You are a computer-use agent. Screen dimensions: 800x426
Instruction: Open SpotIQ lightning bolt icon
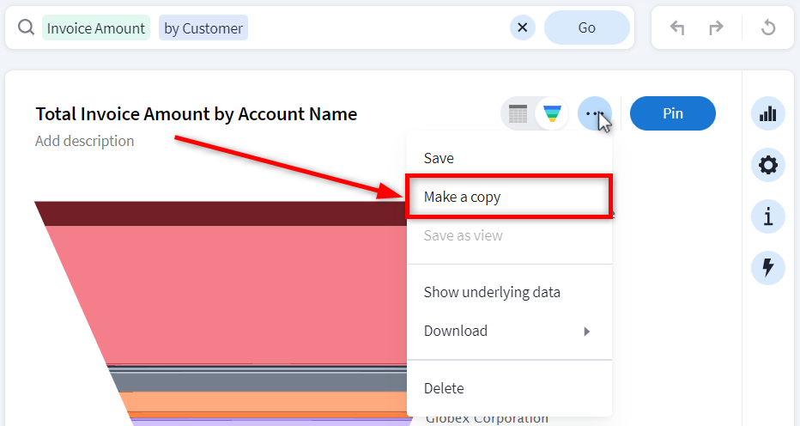tap(768, 268)
